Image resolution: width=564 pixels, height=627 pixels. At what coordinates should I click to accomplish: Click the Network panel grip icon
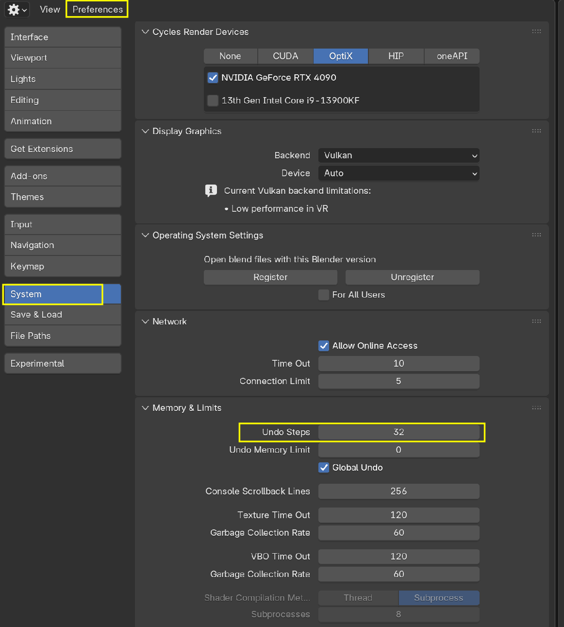coord(536,322)
